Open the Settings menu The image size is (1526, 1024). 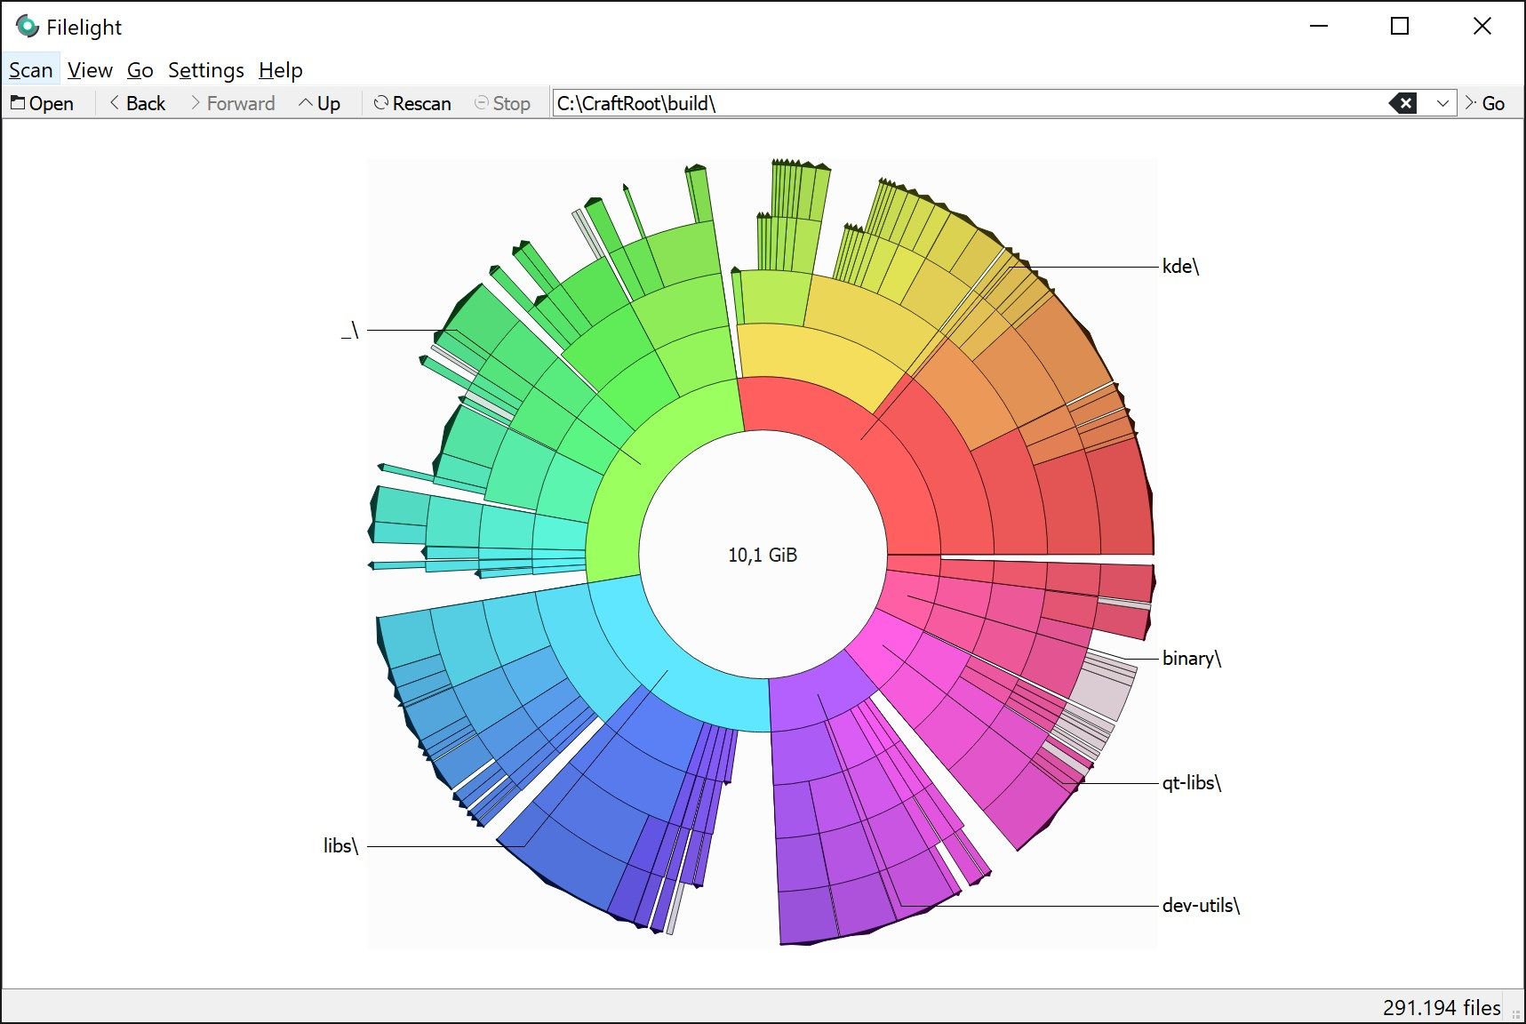click(205, 70)
